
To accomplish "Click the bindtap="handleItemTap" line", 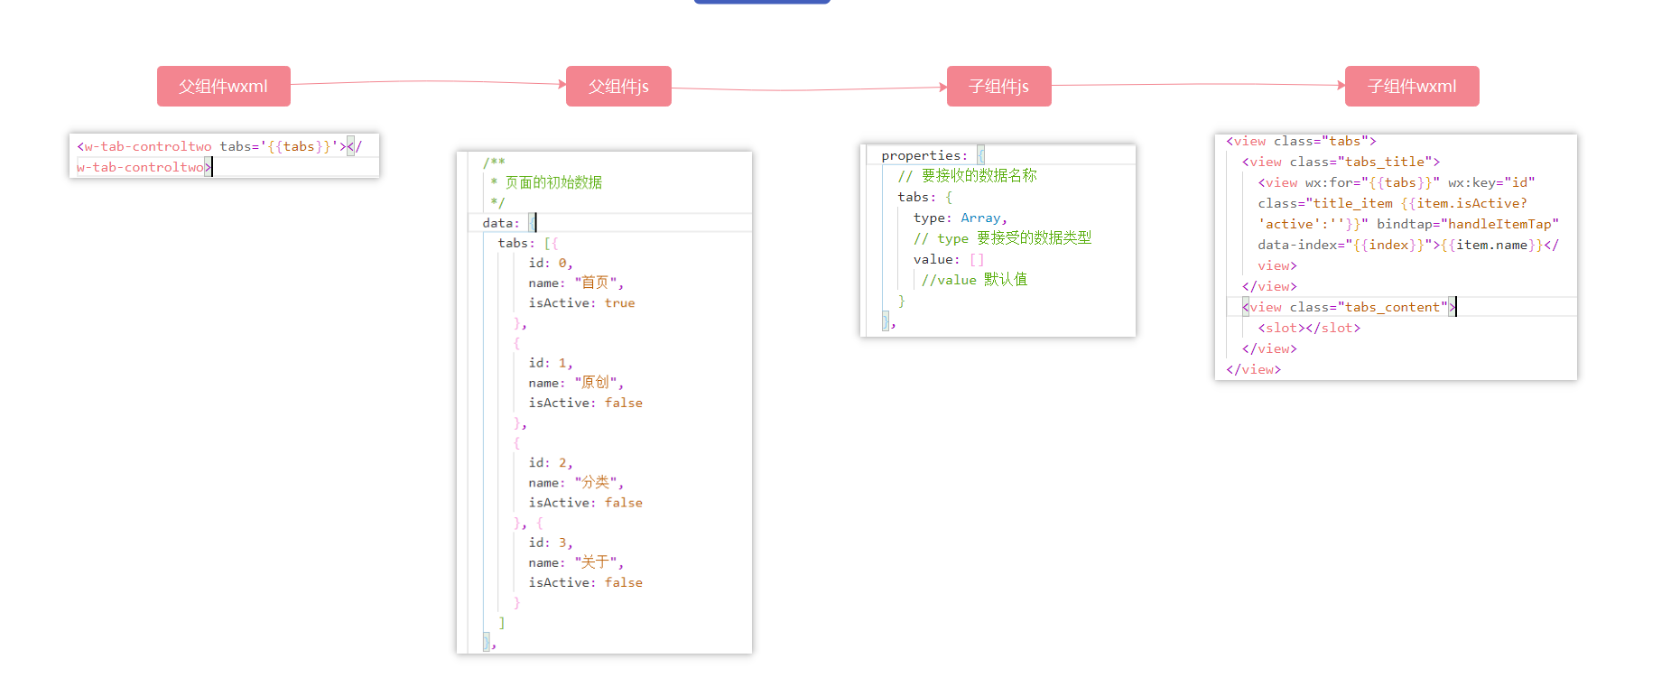I will click(1408, 224).
